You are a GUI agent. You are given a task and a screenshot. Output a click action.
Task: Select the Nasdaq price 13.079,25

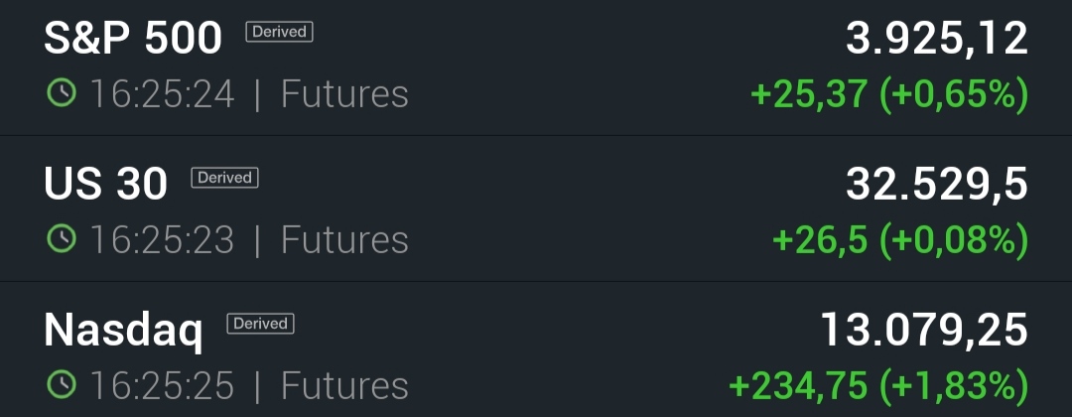(923, 331)
